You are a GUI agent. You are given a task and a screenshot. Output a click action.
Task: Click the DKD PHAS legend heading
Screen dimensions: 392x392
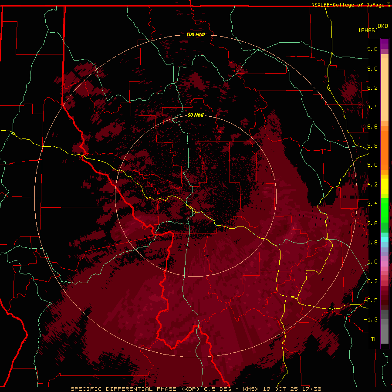pyautogui.click(x=373, y=28)
